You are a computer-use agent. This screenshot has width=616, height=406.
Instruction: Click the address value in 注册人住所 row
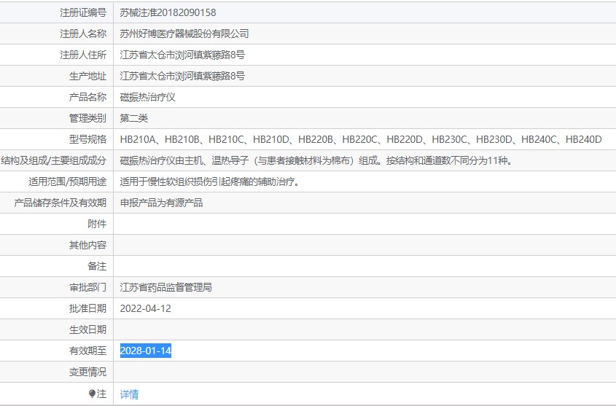[182, 55]
